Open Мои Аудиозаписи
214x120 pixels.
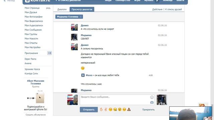click(34, 25)
